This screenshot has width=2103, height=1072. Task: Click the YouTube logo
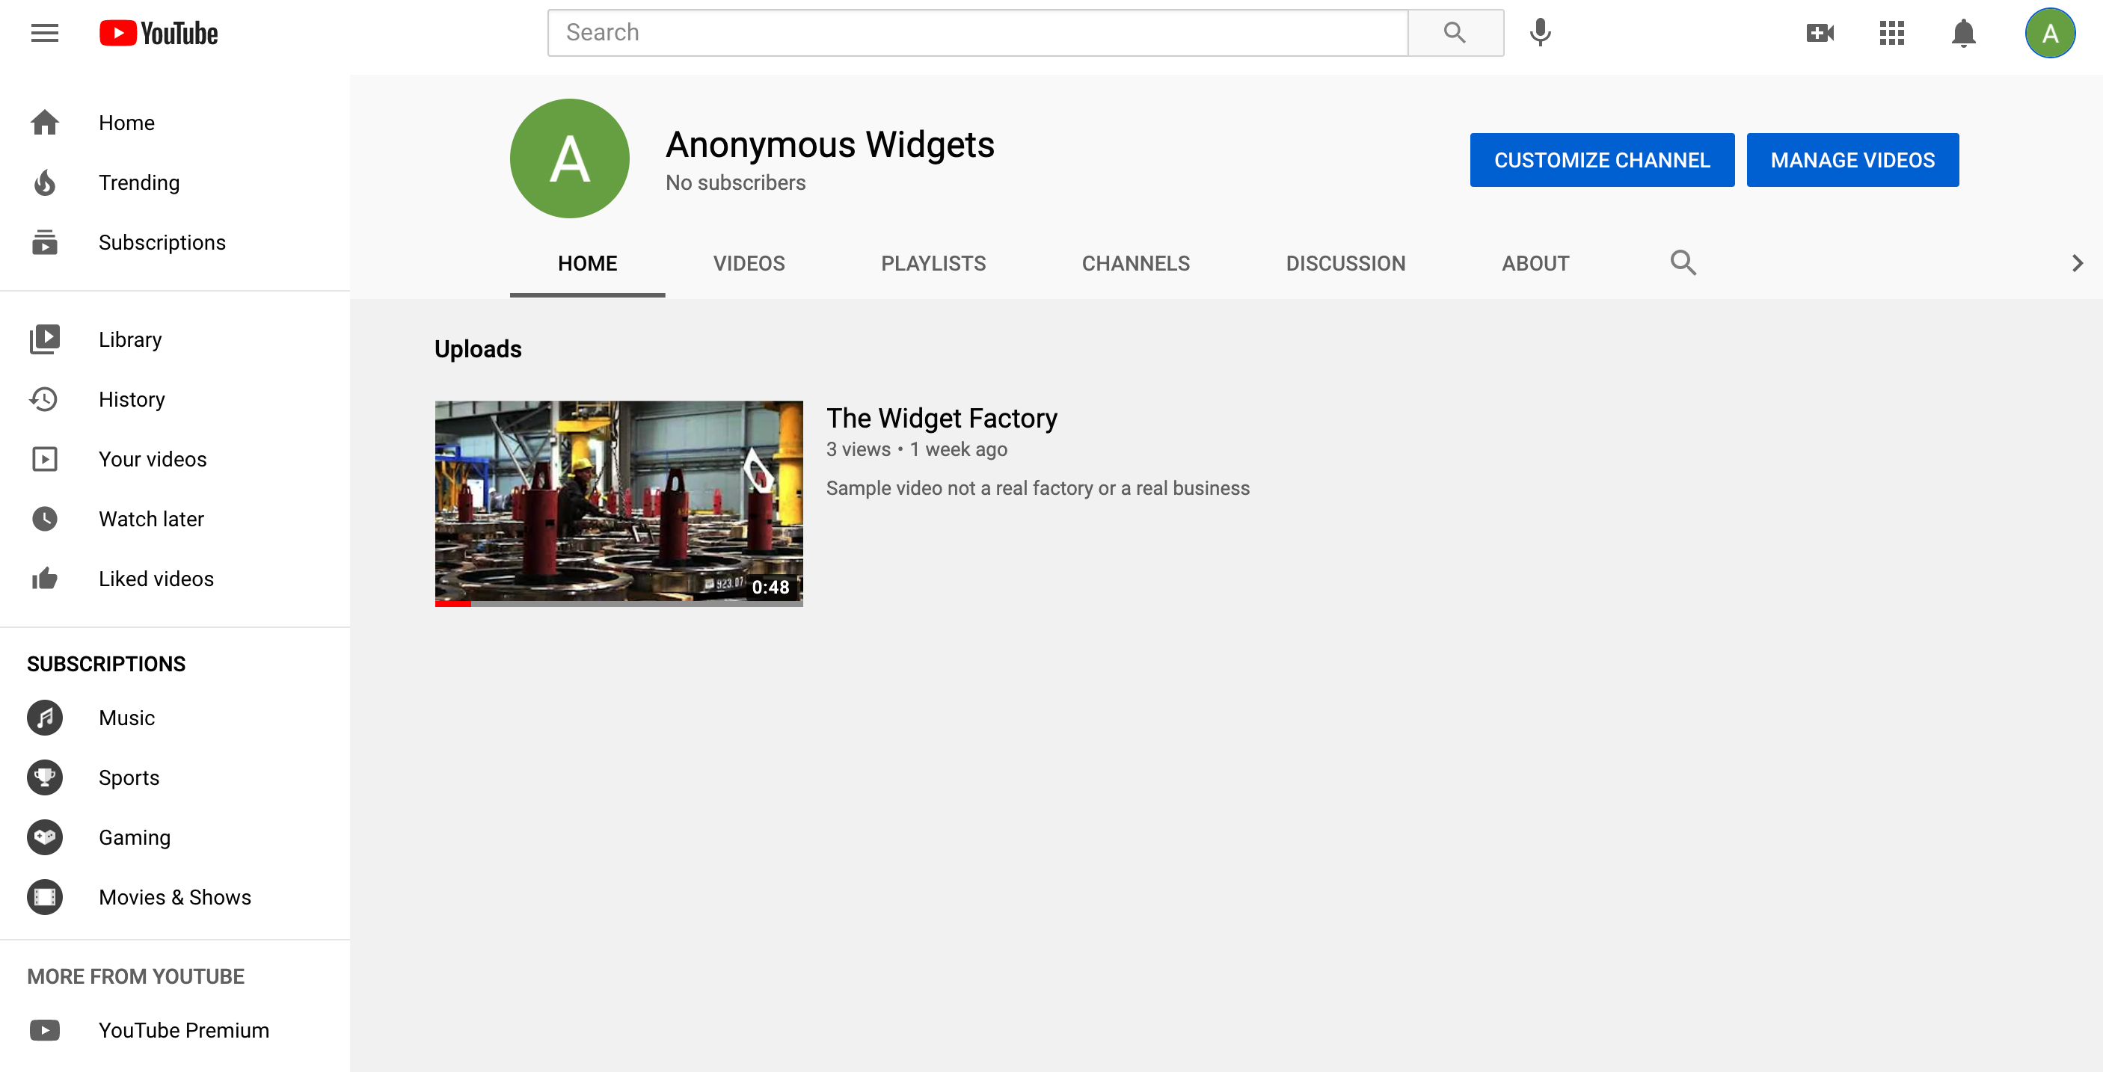159,33
